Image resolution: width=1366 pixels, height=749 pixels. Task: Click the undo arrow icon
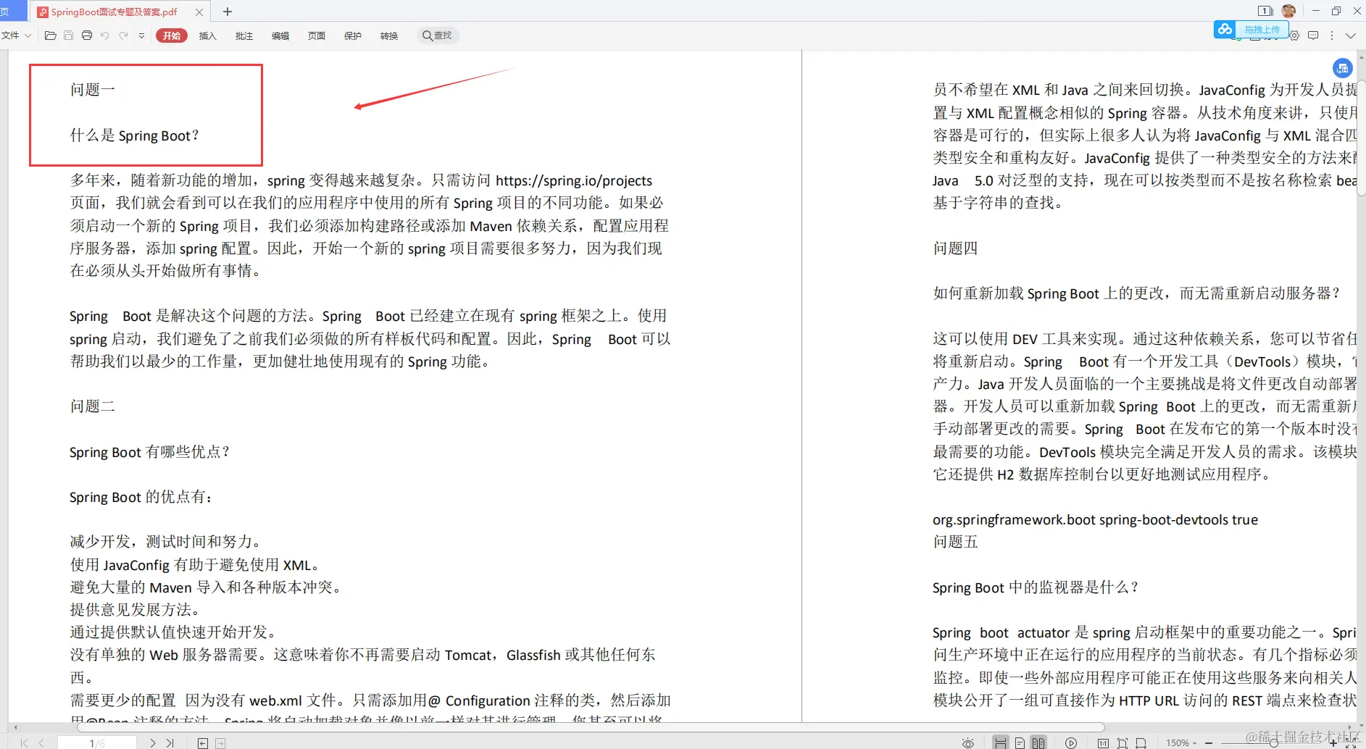[105, 35]
